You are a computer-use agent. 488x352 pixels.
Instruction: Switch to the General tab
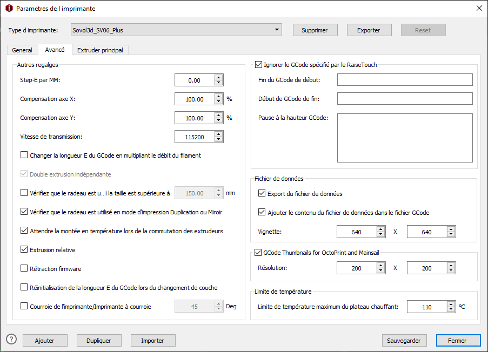click(22, 50)
